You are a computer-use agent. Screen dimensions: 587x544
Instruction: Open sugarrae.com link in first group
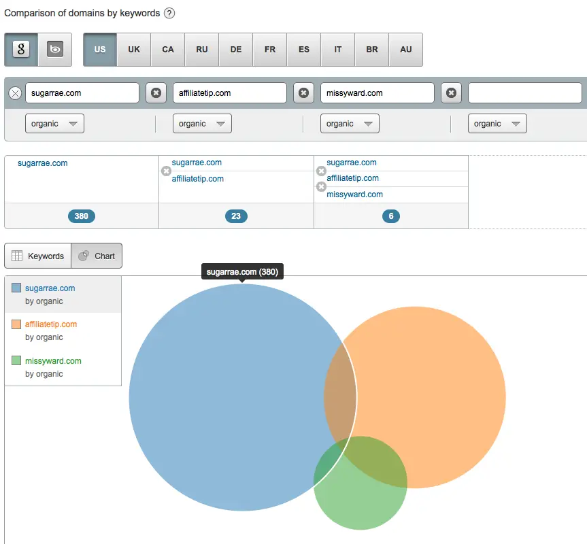coord(43,163)
